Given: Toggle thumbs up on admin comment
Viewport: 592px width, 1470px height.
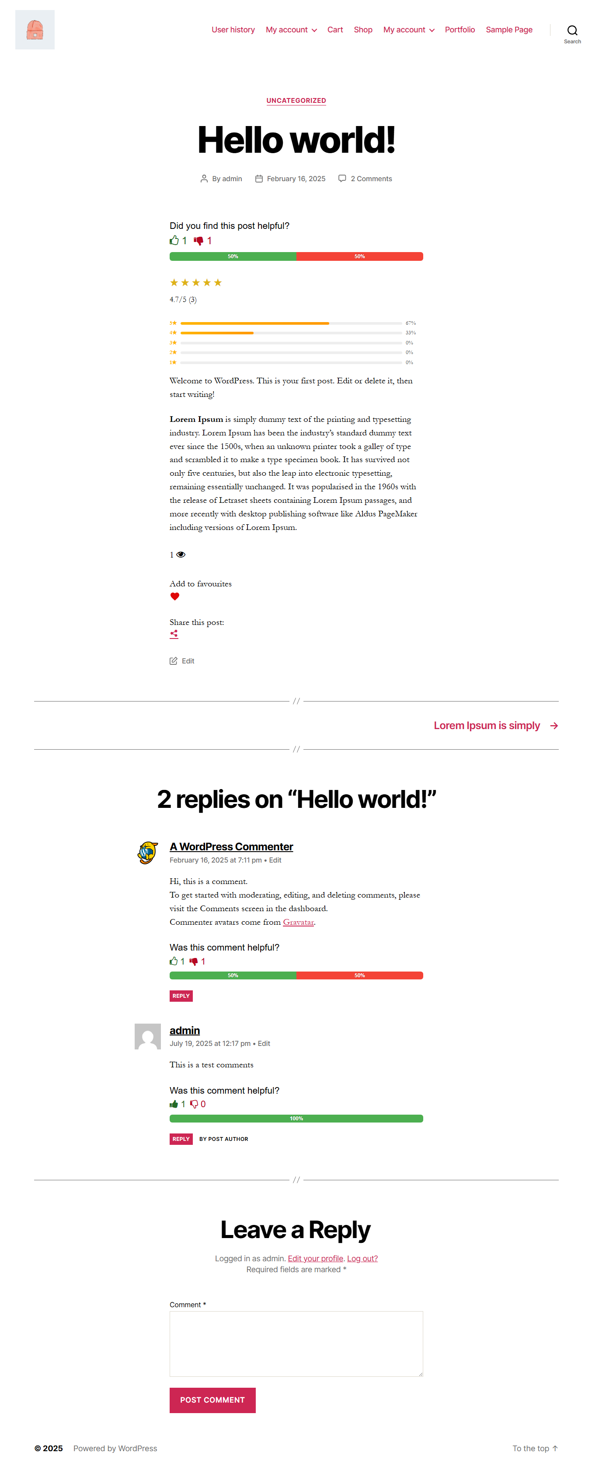Looking at the screenshot, I should point(174,1104).
